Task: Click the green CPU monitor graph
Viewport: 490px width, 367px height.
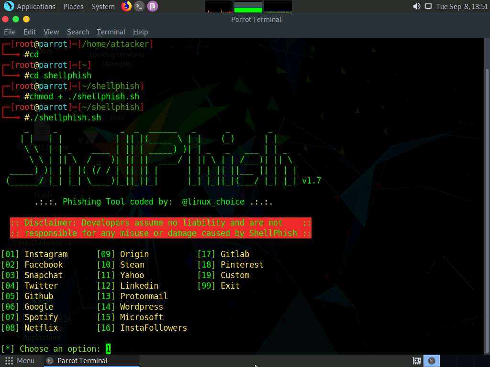Action: [x=248, y=6]
